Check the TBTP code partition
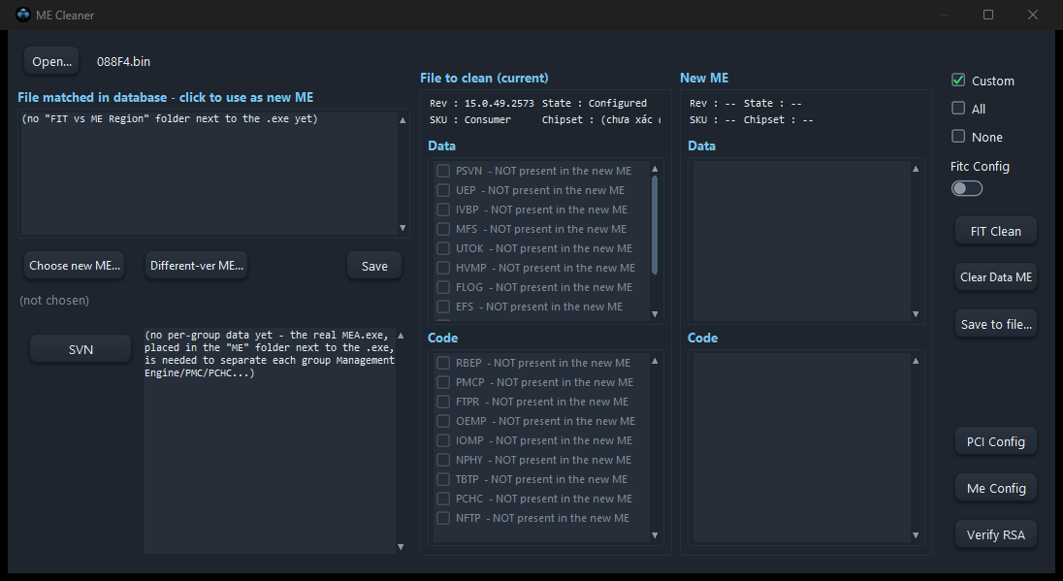Screen dimensions: 1063x581 click(443, 479)
